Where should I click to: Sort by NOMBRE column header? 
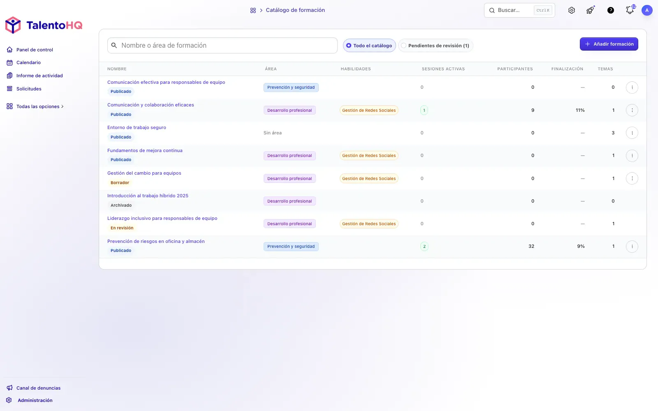click(x=117, y=69)
